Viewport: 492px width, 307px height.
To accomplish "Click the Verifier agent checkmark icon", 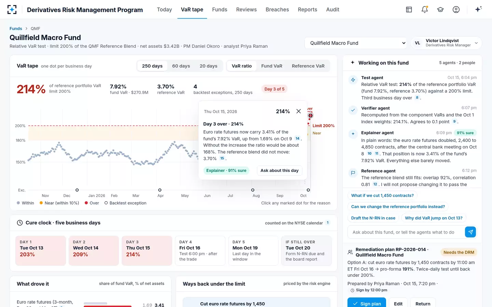I will pos(353,110).
